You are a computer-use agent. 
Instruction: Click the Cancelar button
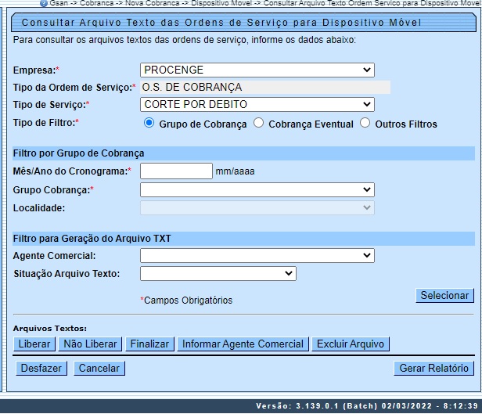[x=99, y=368]
